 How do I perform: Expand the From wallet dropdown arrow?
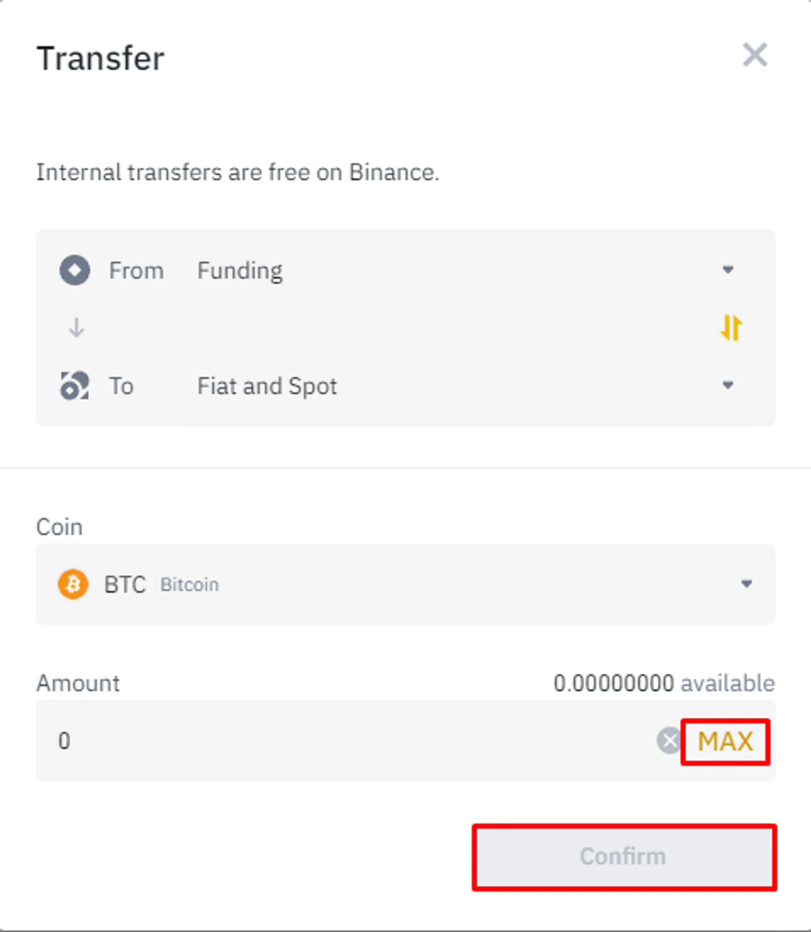pos(728,270)
